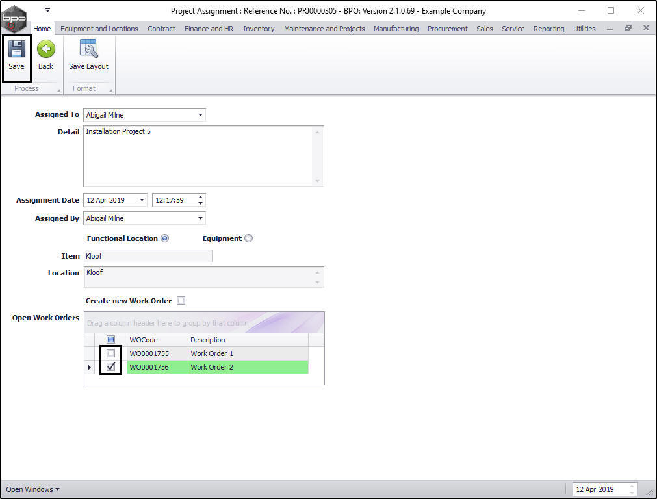The width and height of the screenshot is (657, 499).
Task: Click into the Detail text area
Action: coord(198,156)
